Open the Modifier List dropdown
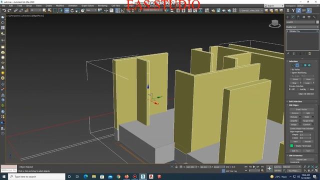This screenshot has height=180, width=320. 302,27
